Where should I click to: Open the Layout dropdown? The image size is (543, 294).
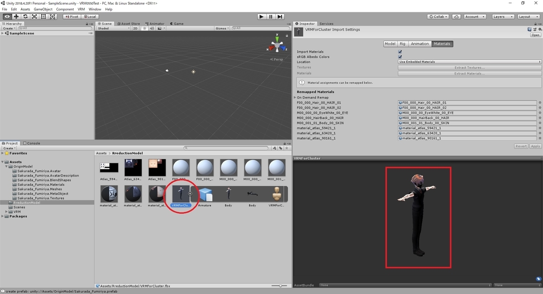[528, 17]
